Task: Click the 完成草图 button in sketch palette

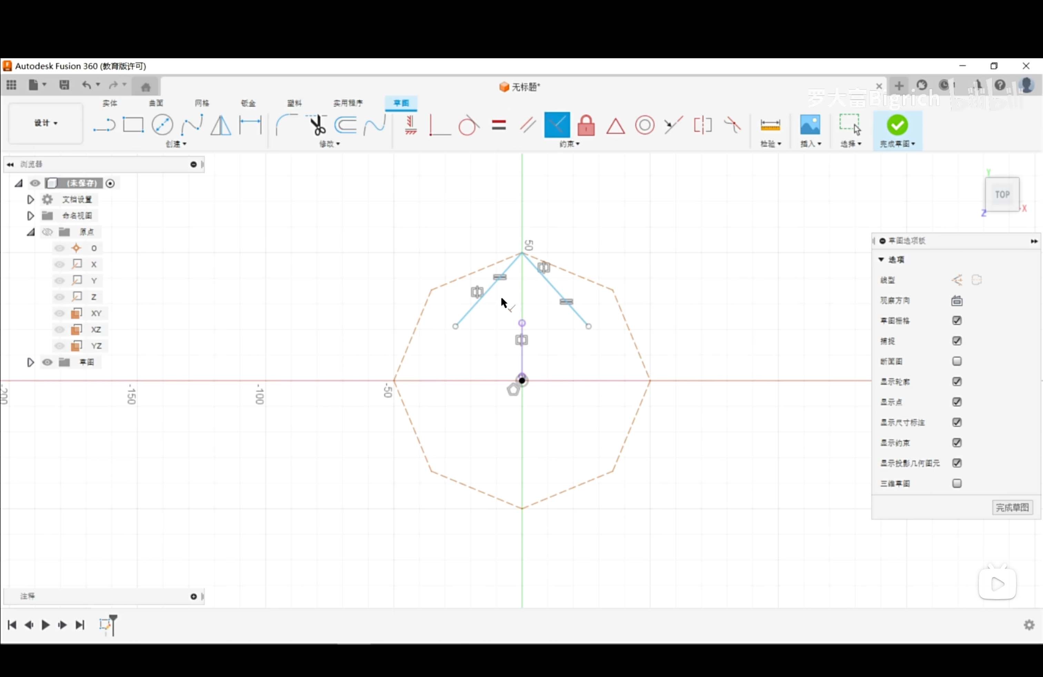Action: pos(1013,507)
